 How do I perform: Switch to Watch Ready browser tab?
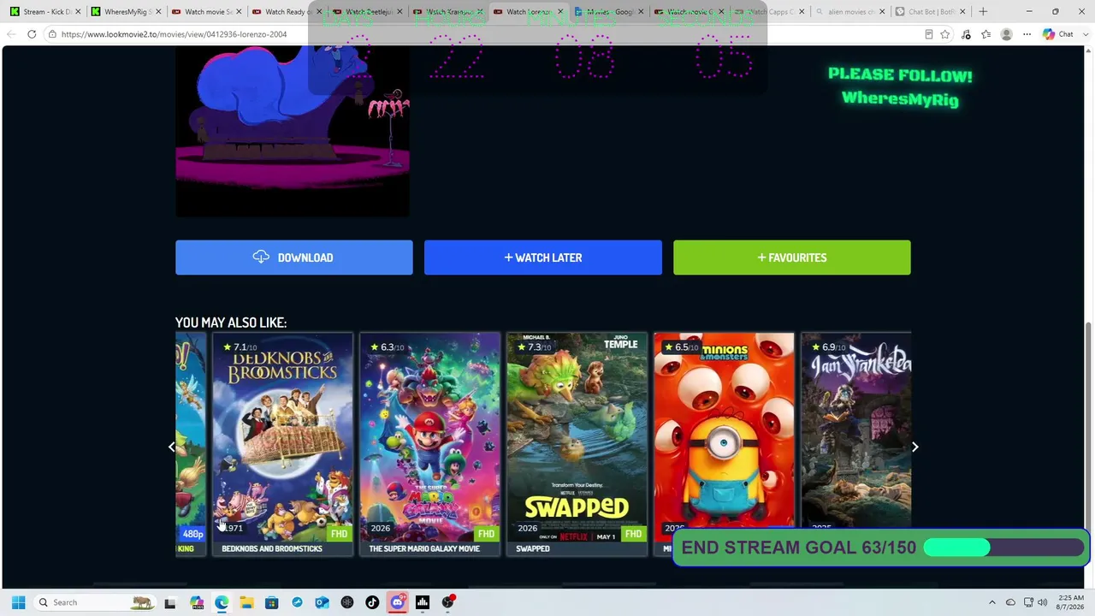tap(286, 12)
